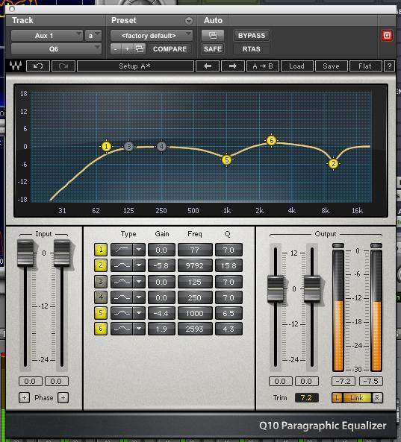
Task: Open the Q6 plug-in selector dropdown
Action: point(56,49)
